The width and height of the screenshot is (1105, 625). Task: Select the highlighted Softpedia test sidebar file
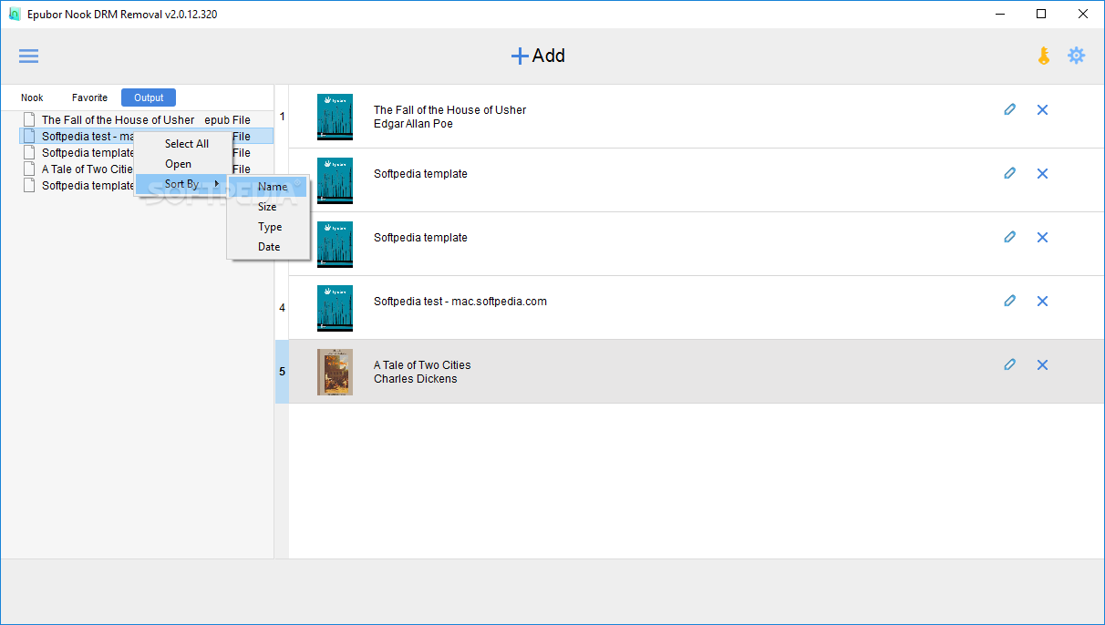[x=146, y=136]
